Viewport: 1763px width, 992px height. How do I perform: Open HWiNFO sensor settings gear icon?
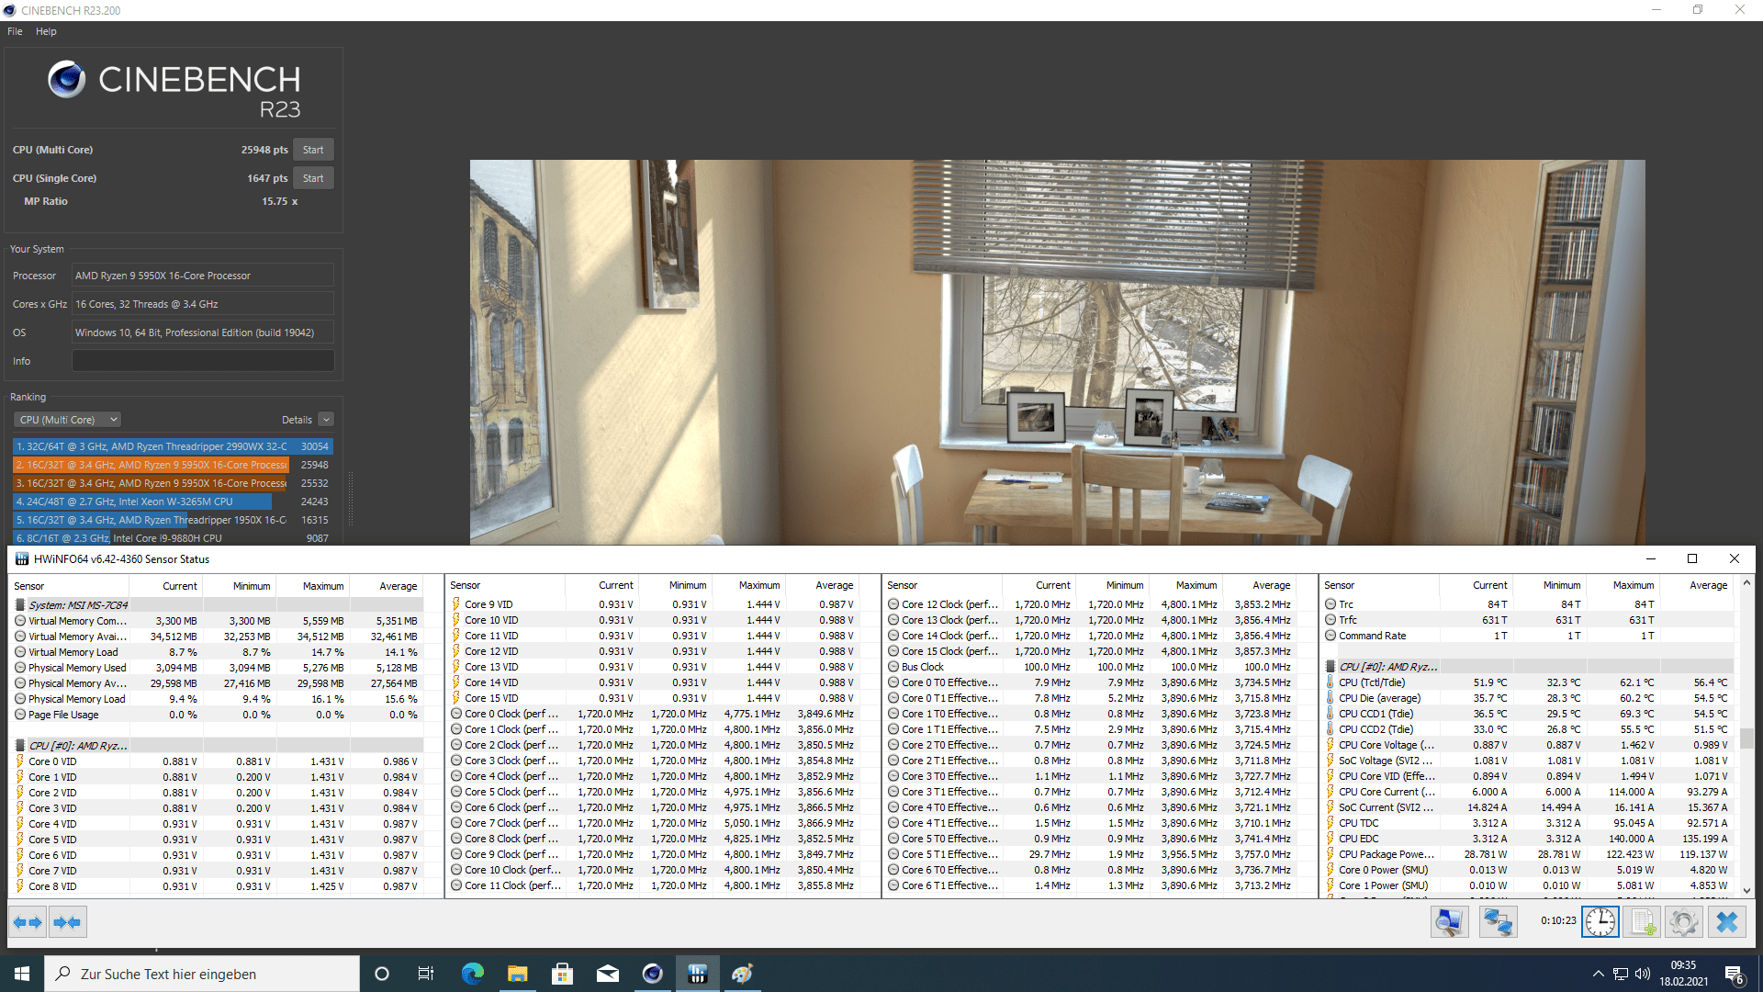[x=1684, y=922]
